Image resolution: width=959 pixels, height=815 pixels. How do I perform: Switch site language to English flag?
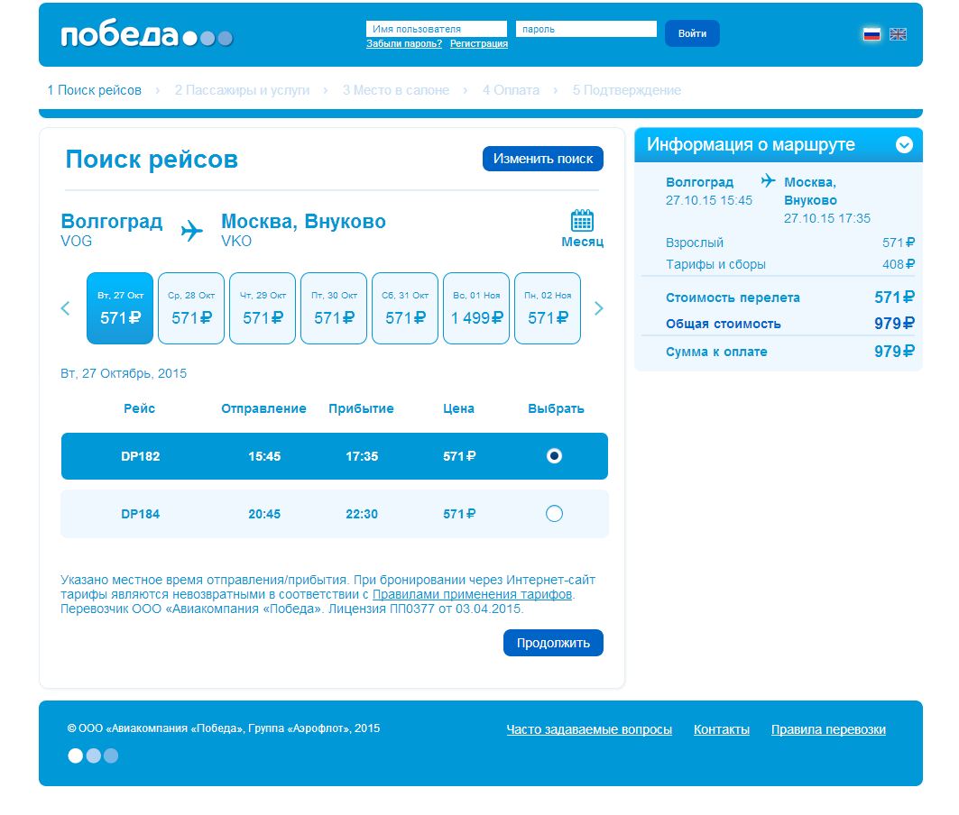point(898,34)
